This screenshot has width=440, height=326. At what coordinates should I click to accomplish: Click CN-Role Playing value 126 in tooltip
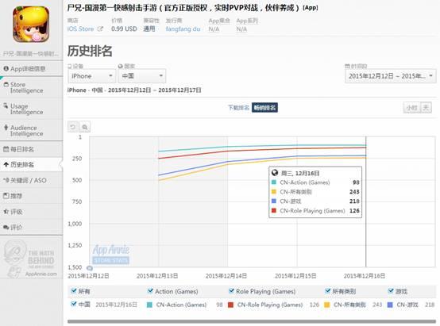[354, 210]
